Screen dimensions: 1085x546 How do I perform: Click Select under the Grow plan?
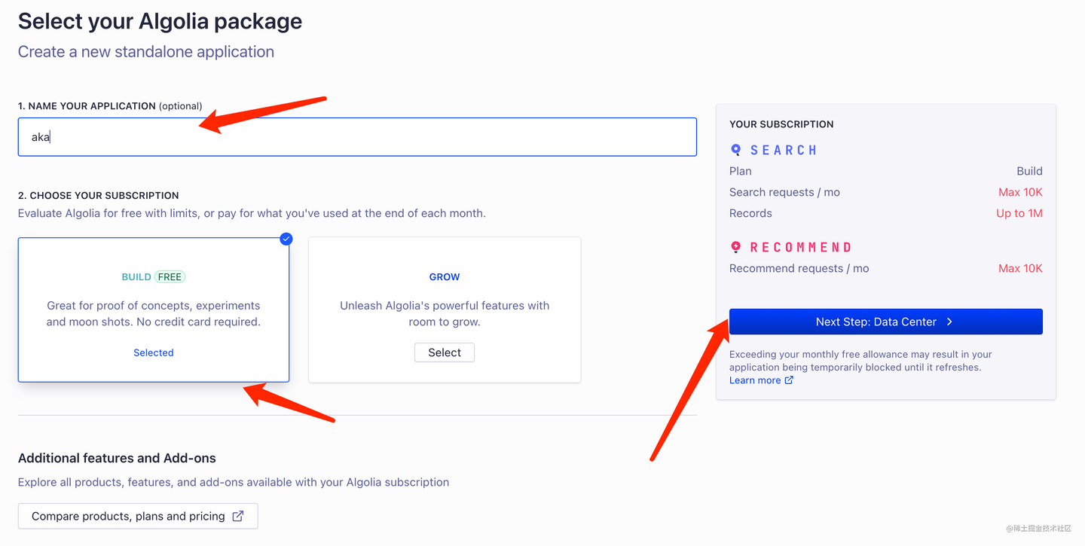445,352
